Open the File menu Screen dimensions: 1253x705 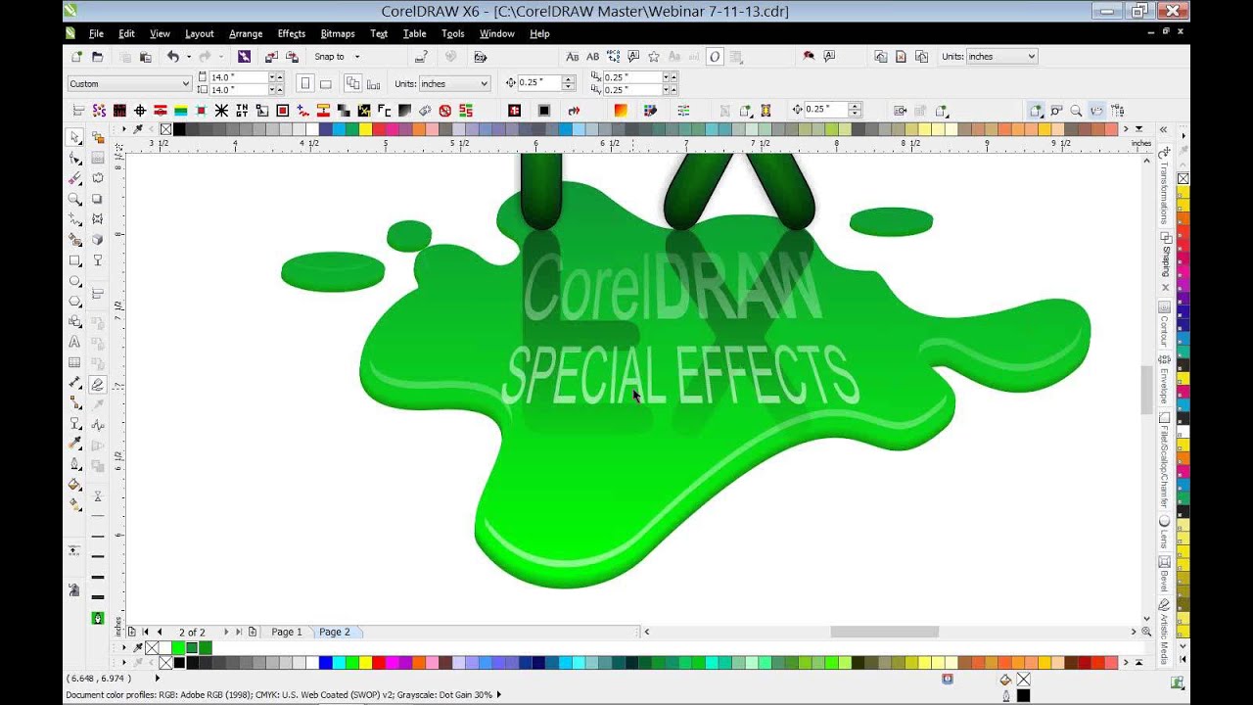tap(96, 33)
